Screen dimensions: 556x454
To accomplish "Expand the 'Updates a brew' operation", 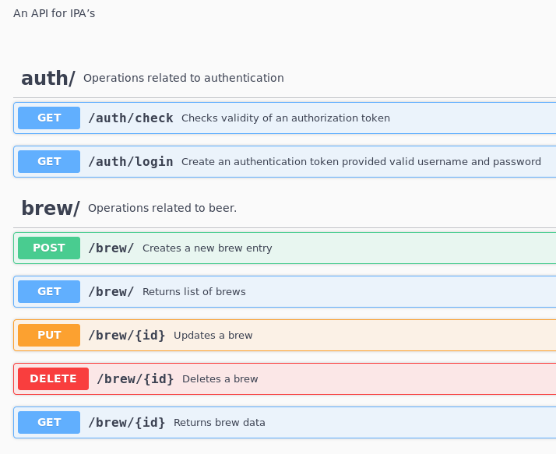I will click(x=213, y=336).
